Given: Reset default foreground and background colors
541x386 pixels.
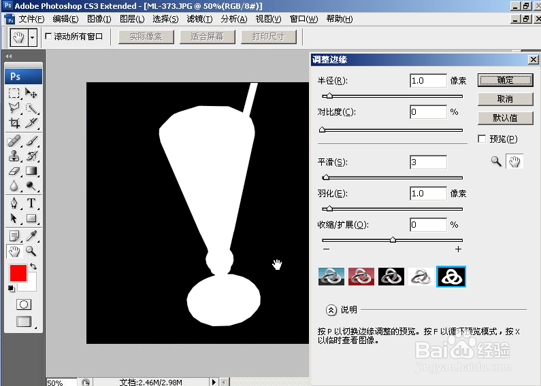Looking at the screenshot, I should pos(12,288).
